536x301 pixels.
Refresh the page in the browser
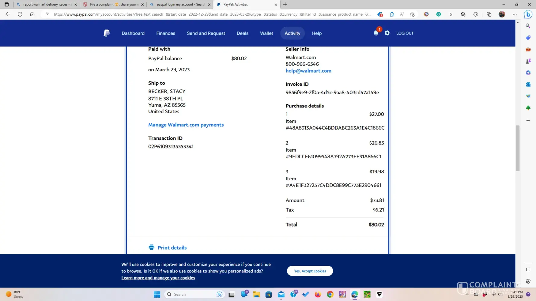[20, 14]
